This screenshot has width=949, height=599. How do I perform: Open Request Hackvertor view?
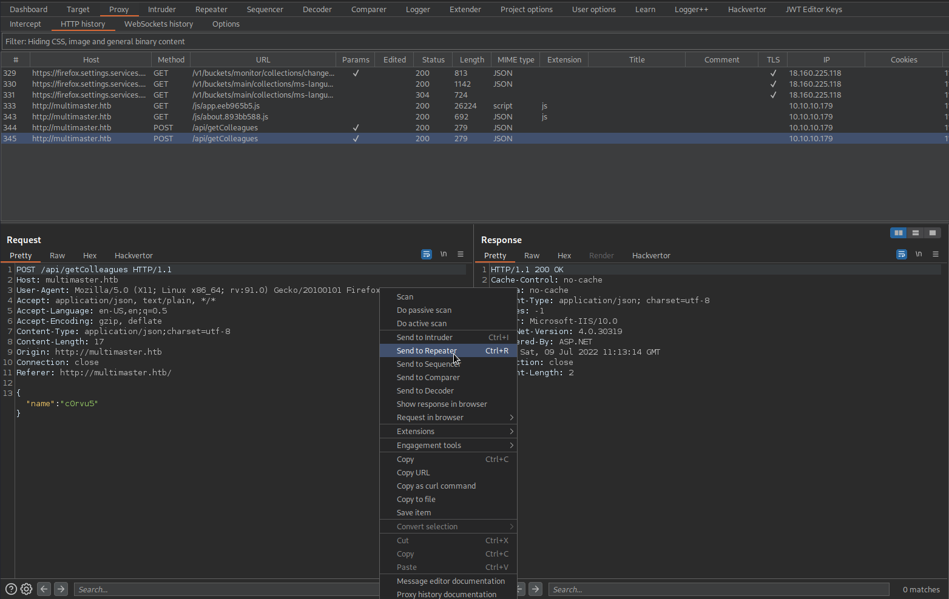(x=133, y=255)
